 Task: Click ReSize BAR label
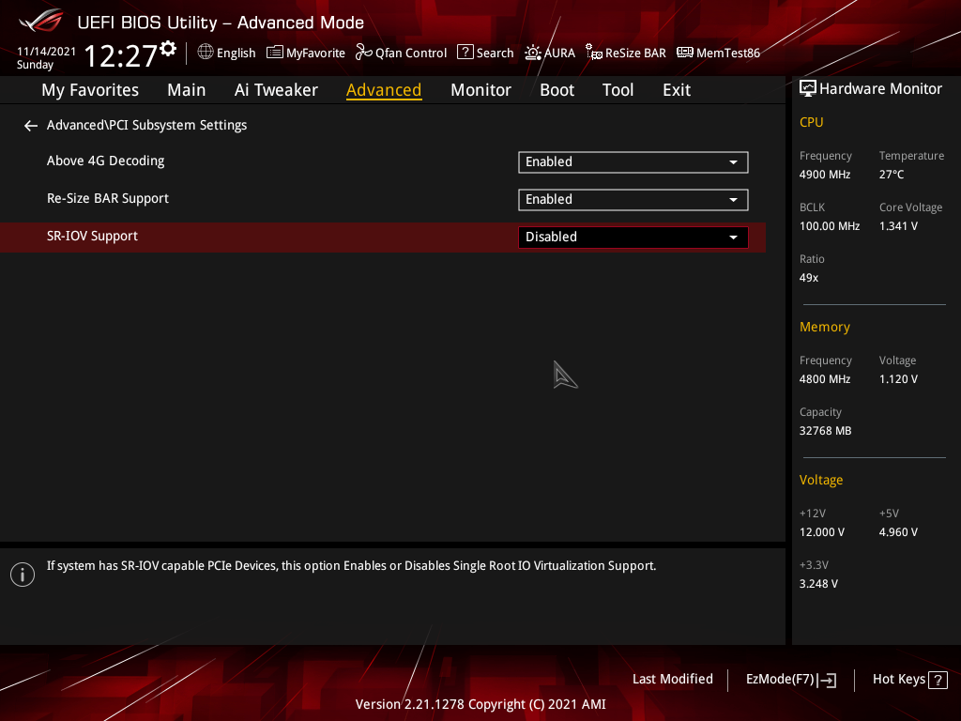pos(635,54)
